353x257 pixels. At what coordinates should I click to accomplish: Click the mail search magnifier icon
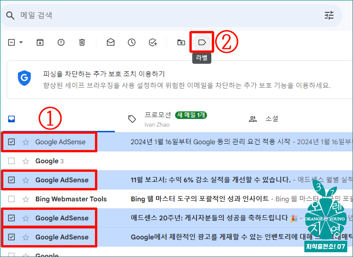[10, 16]
